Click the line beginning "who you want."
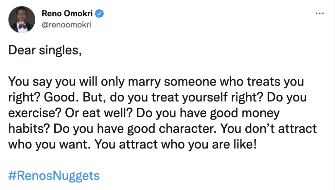The height and width of the screenshot is (190, 335). pyautogui.click(x=132, y=144)
